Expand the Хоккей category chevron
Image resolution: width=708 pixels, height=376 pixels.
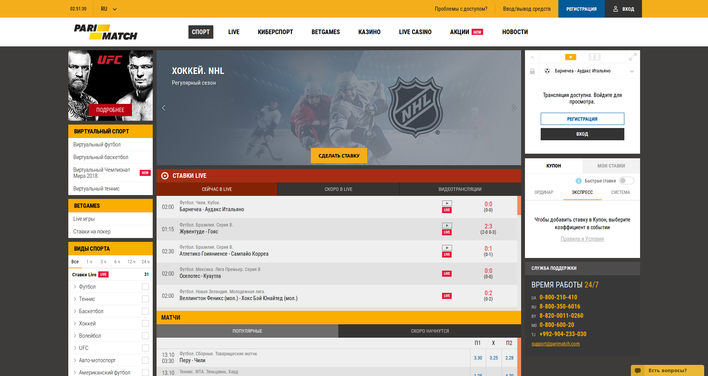click(x=75, y=323)
